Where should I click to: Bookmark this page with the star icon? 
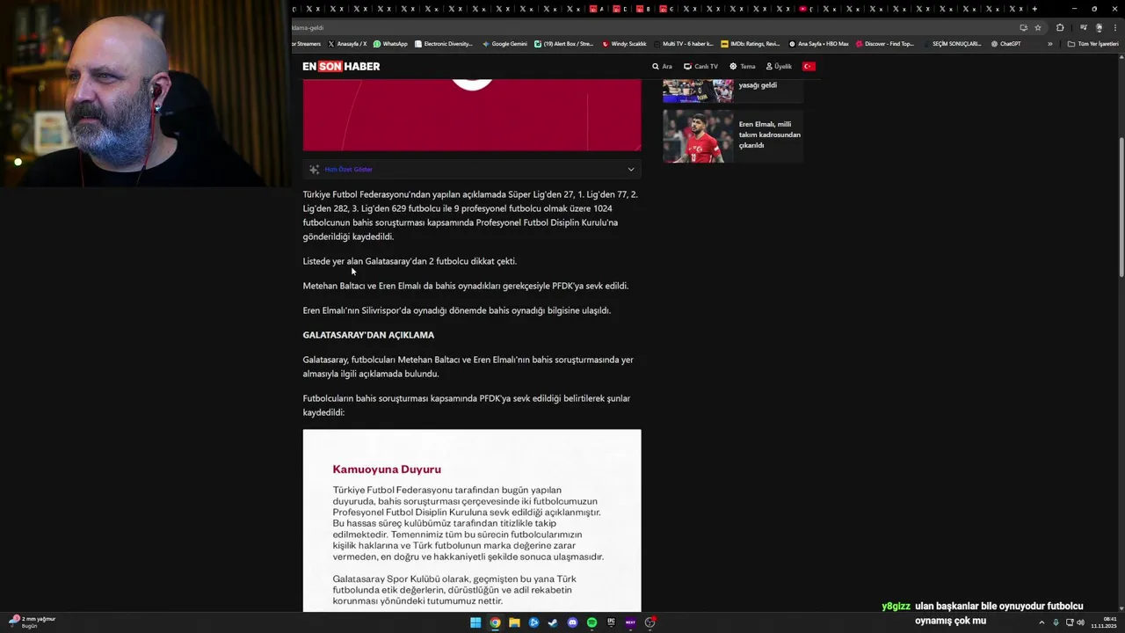(x=1038, y=27)
